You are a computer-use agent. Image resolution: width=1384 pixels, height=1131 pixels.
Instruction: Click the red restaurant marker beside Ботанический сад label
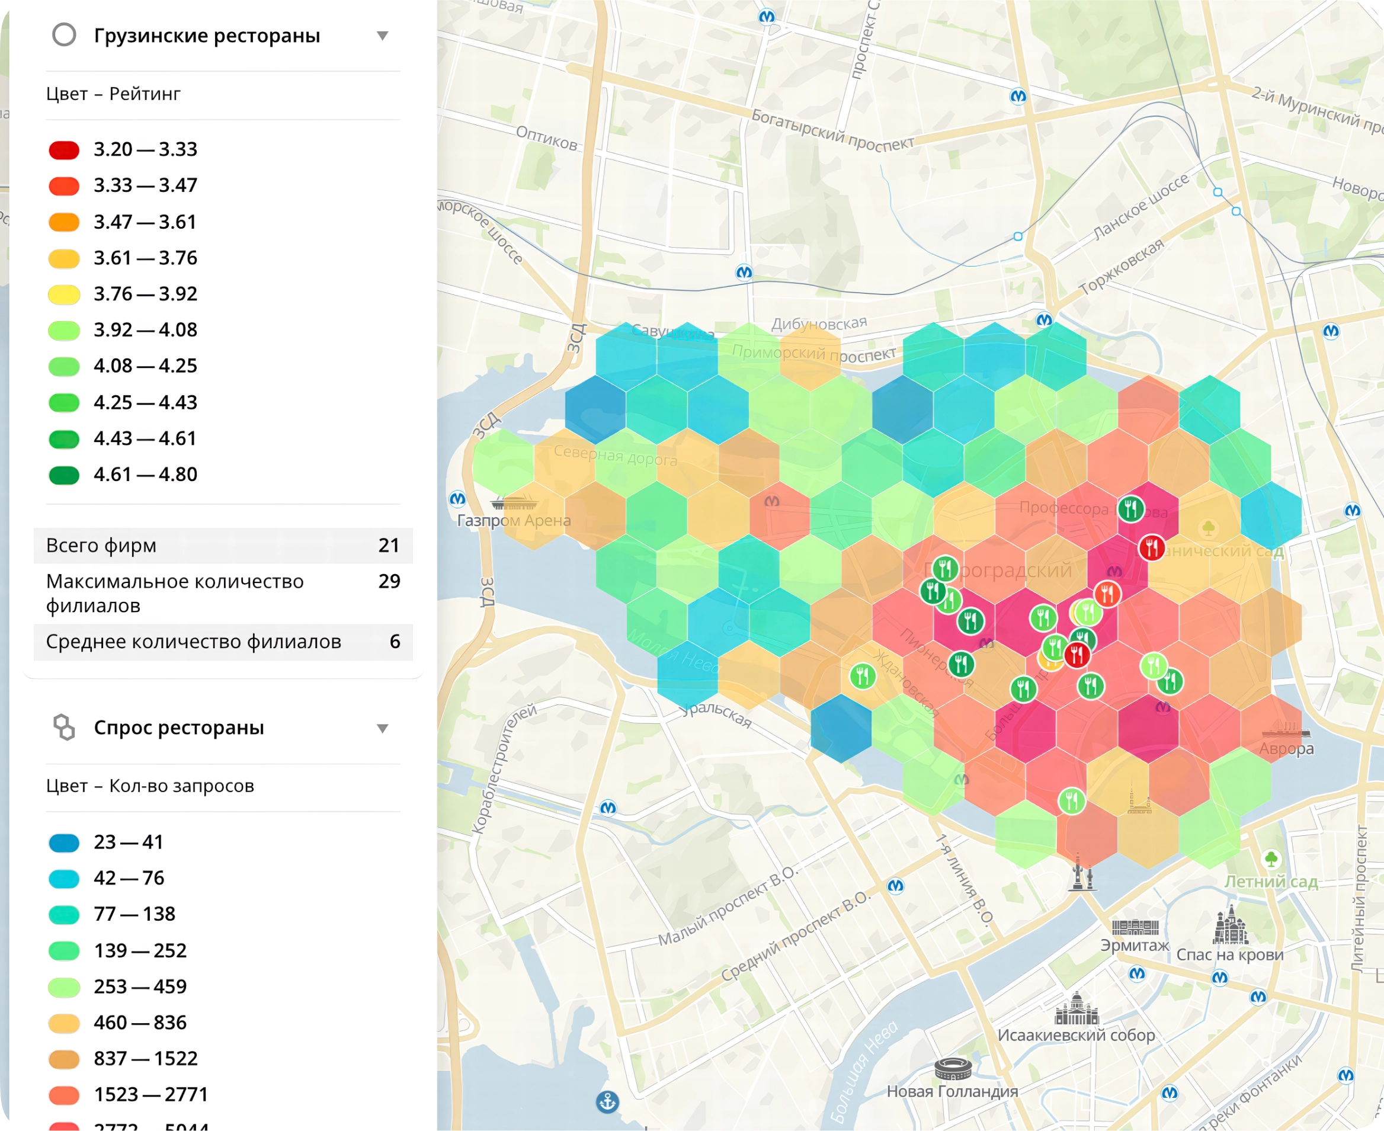(1152, 548)
